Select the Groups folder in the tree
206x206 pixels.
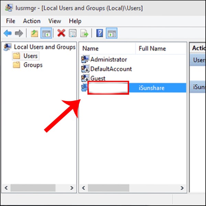(33, 65)
